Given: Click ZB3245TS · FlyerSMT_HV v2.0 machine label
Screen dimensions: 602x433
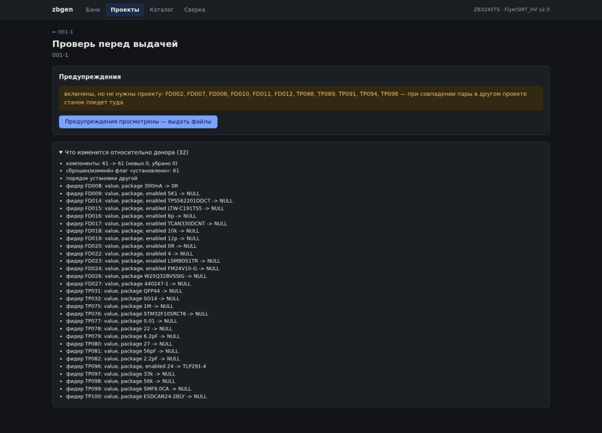Looking at the screenshot, I should click(x=511, y=9).
